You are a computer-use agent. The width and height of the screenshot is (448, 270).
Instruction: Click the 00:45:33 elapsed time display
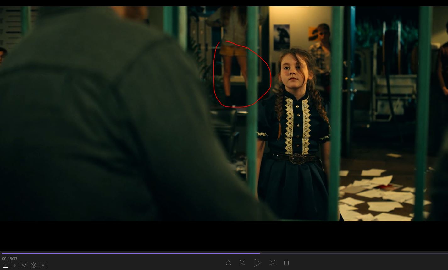[10, 259]
